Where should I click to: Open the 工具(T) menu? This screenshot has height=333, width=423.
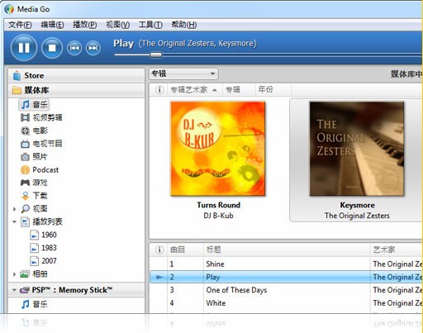(150, 25)
